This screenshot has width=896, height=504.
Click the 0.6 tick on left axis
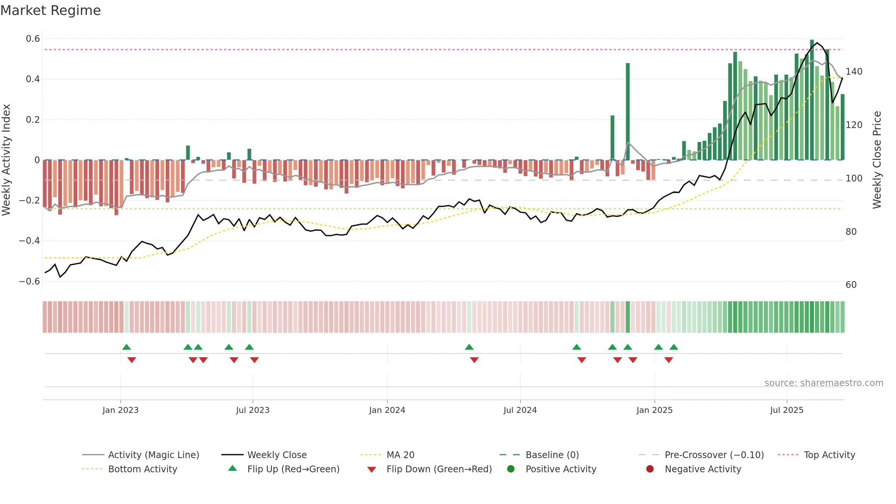[33, 39]
